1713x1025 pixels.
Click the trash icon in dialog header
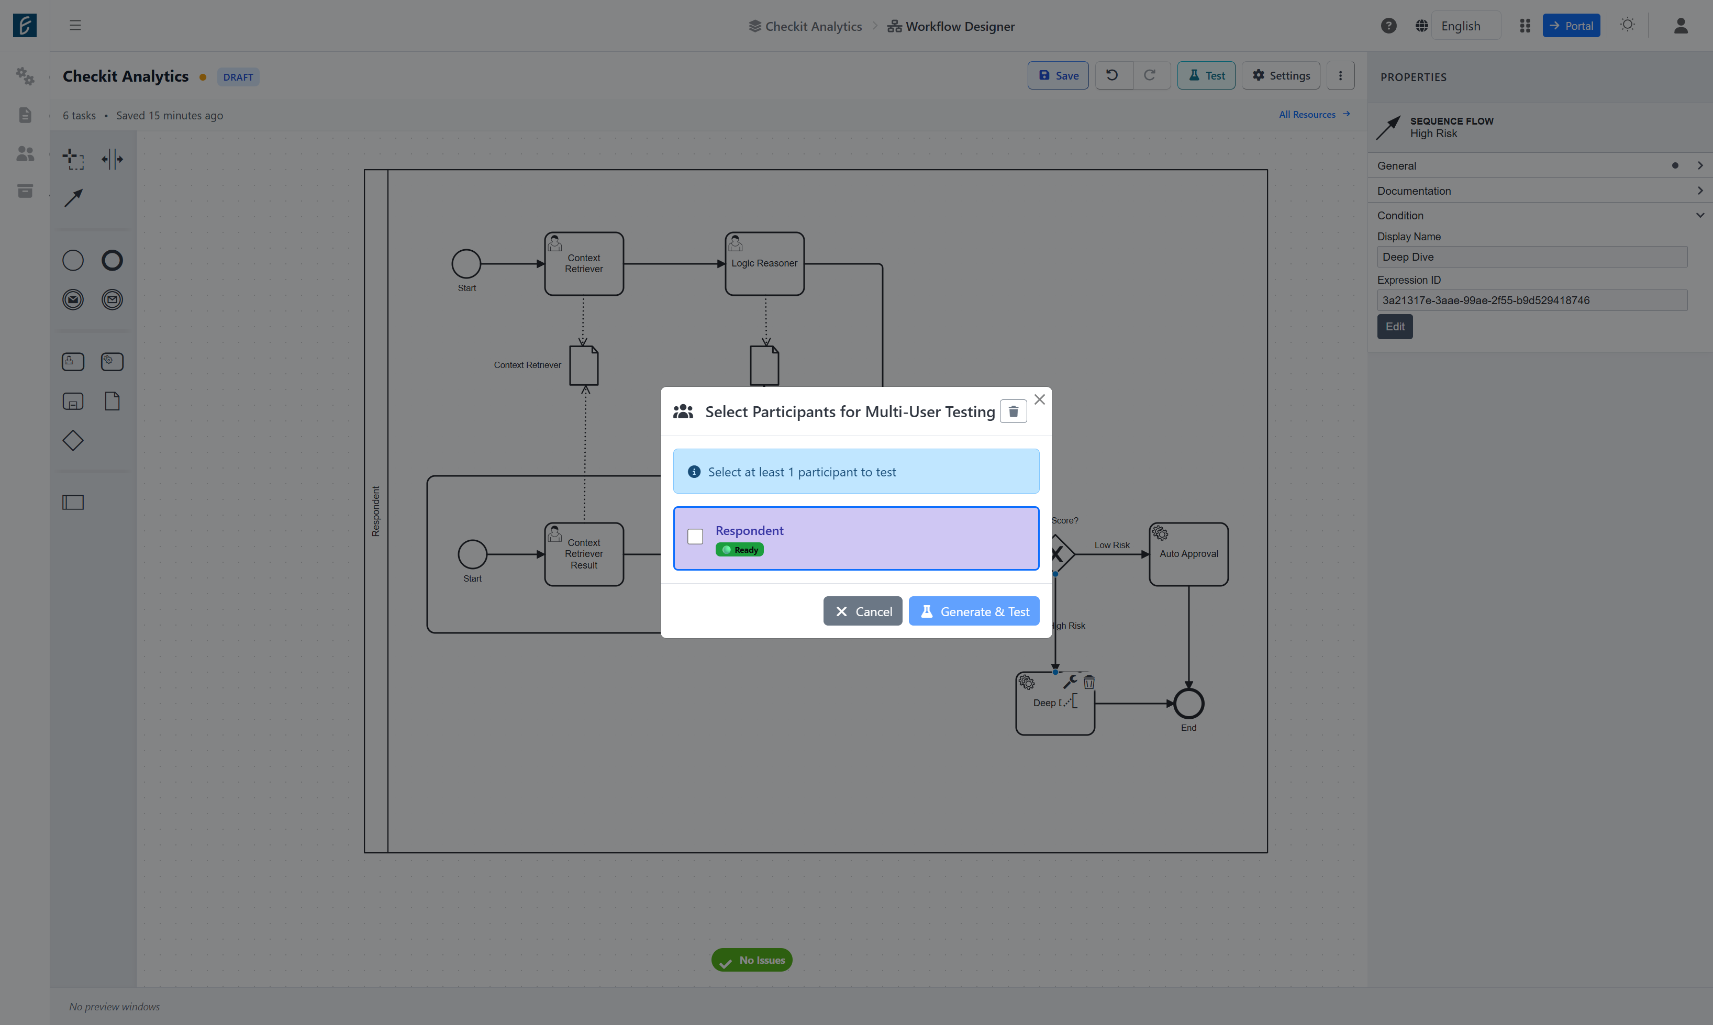(x=1013, y=411)
